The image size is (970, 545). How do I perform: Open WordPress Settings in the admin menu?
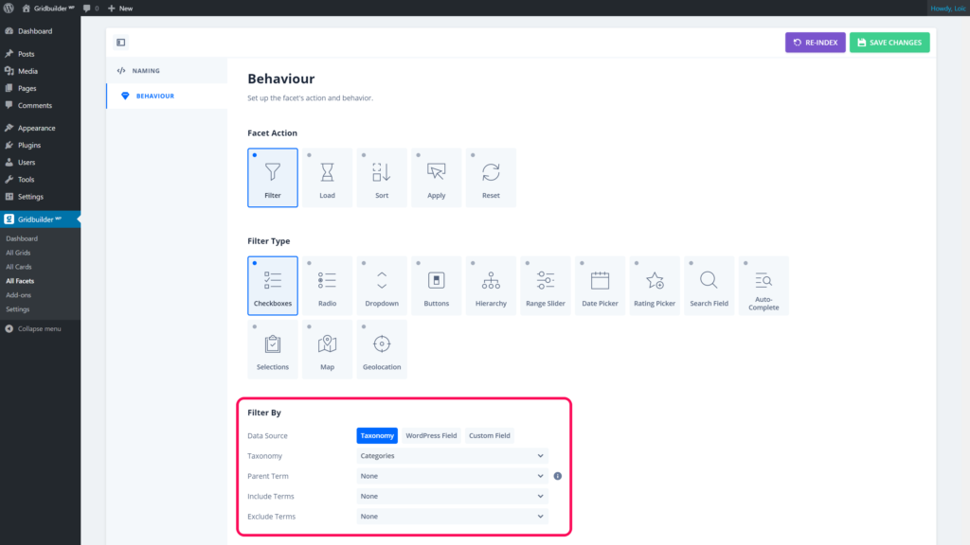pyautogui.click(x=40, y=197)
